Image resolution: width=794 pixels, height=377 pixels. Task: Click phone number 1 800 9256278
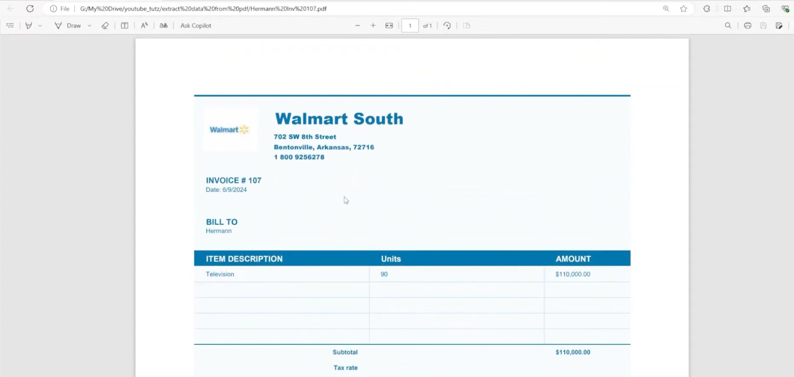click(299, 157)
